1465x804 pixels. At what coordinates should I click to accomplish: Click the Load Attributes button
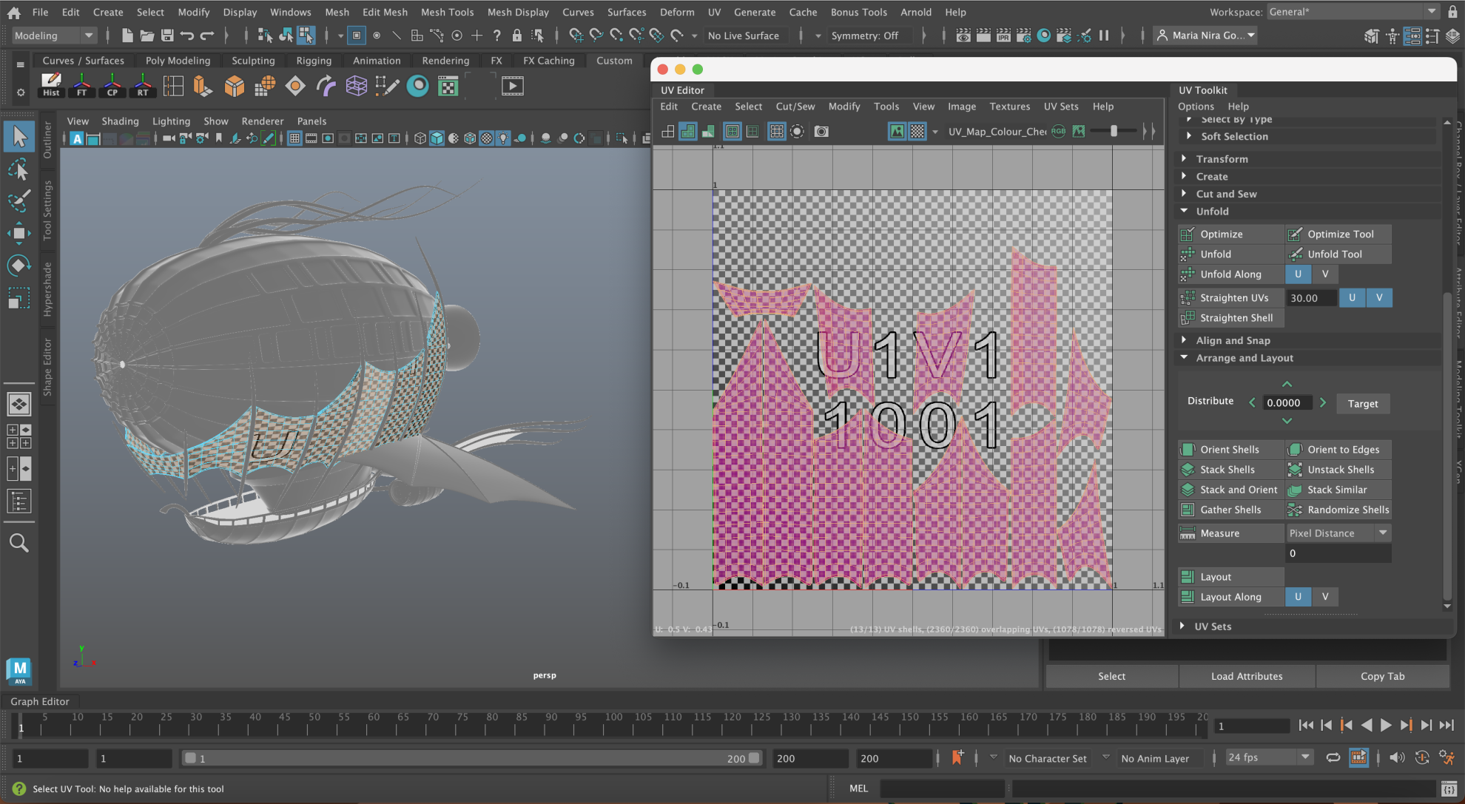[x=1247, y=676]
